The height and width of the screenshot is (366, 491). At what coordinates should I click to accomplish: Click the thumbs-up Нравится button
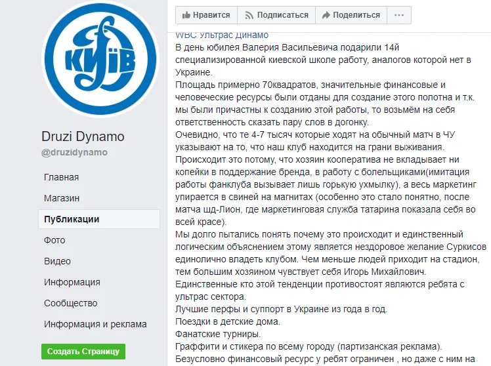pos(206,15)
